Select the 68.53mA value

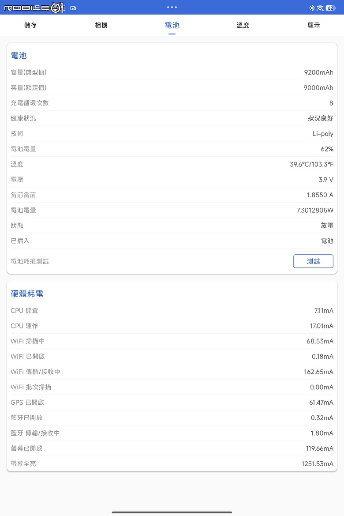tap(320, 341)
